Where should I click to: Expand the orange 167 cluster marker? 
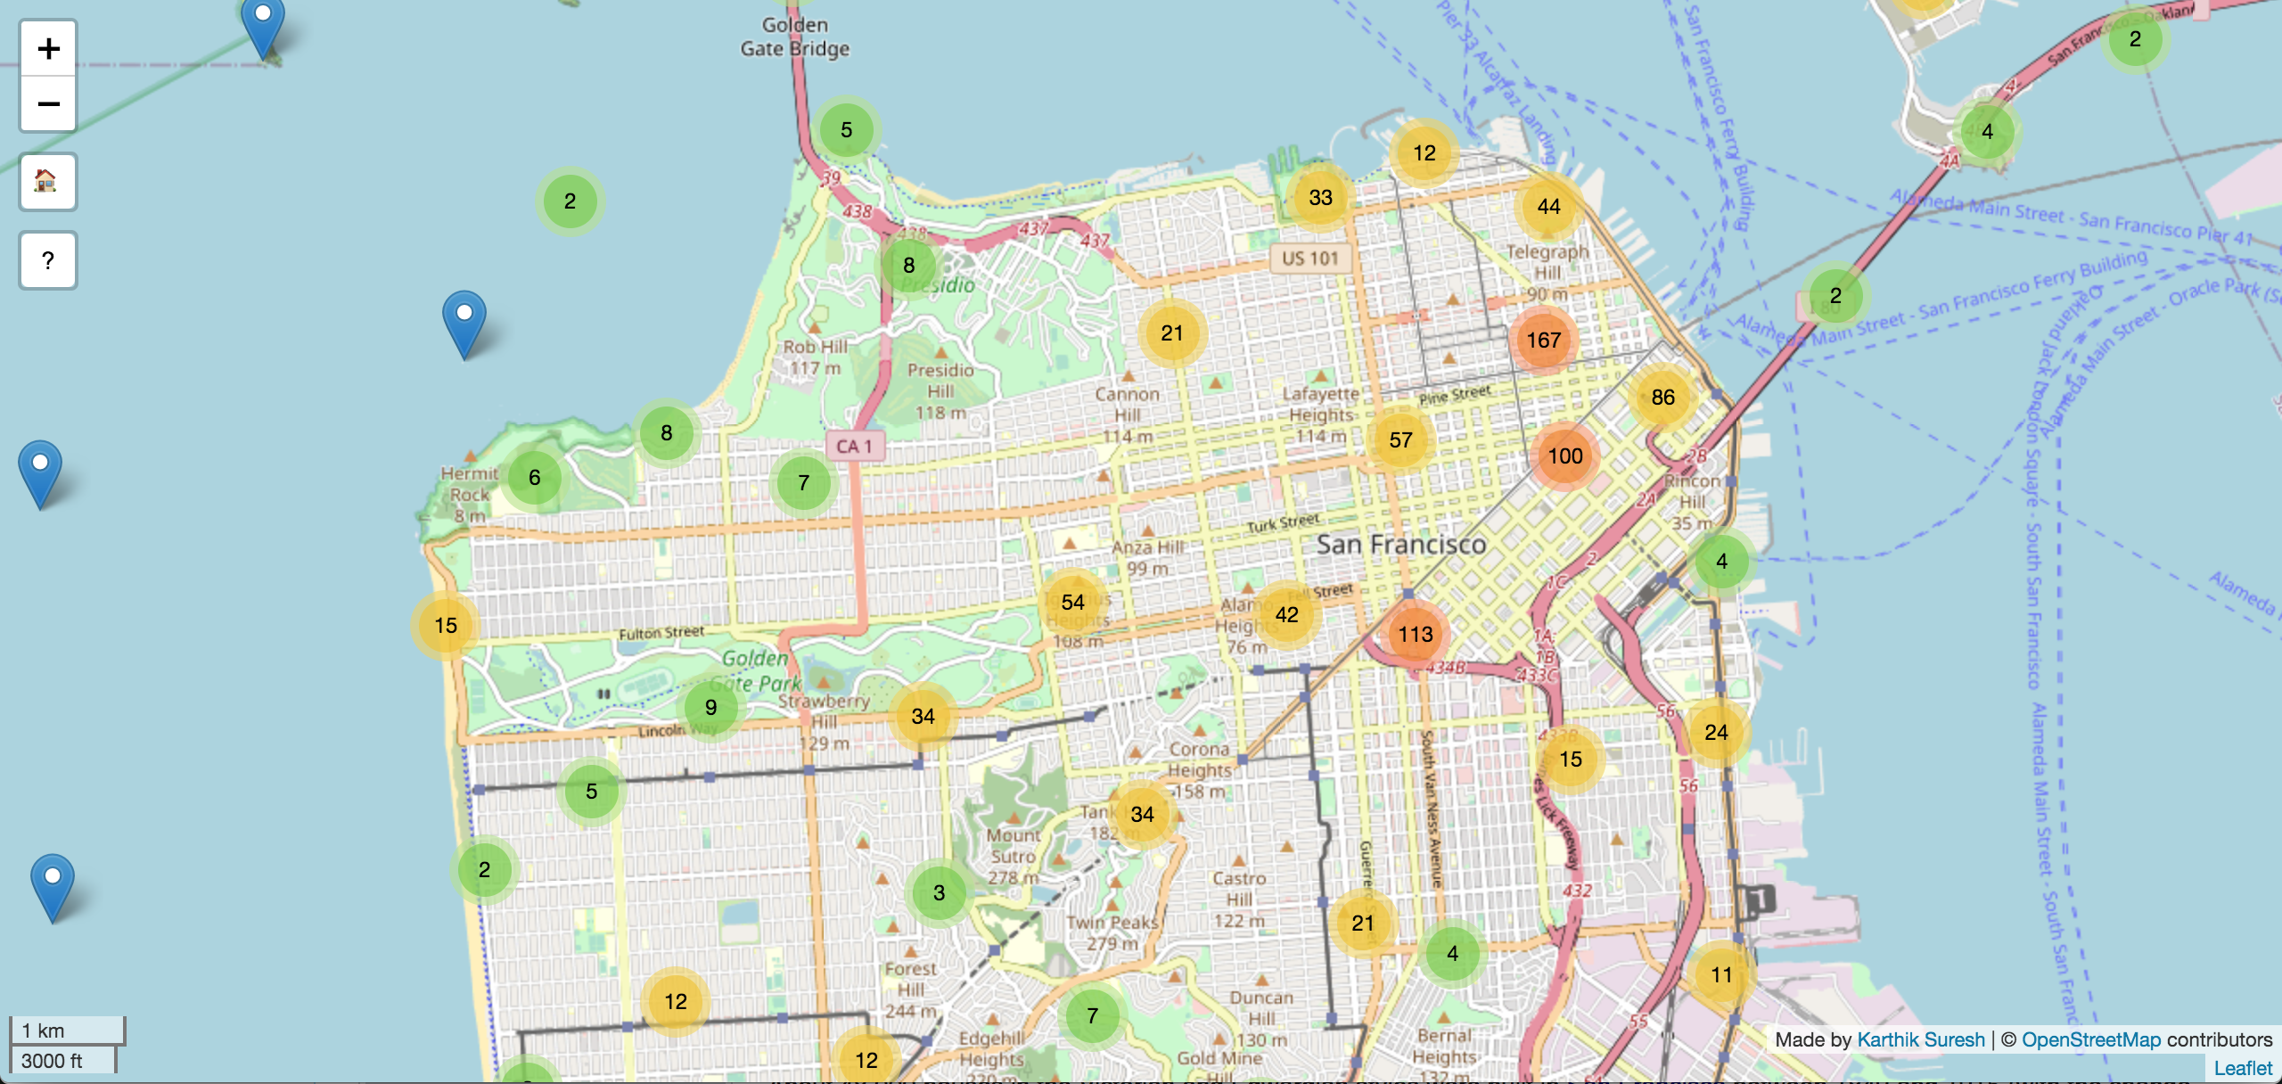tap(1543, 340)
